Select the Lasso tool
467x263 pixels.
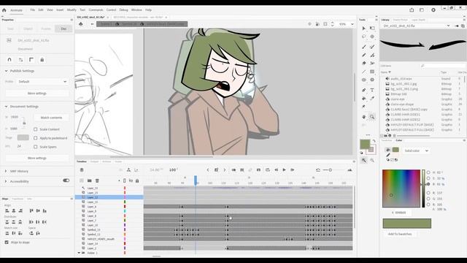363,37
